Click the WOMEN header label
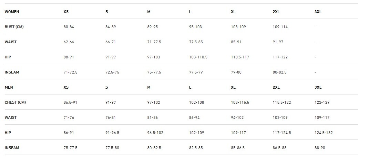This screenshot has width=369, height=157. point(12,12)
